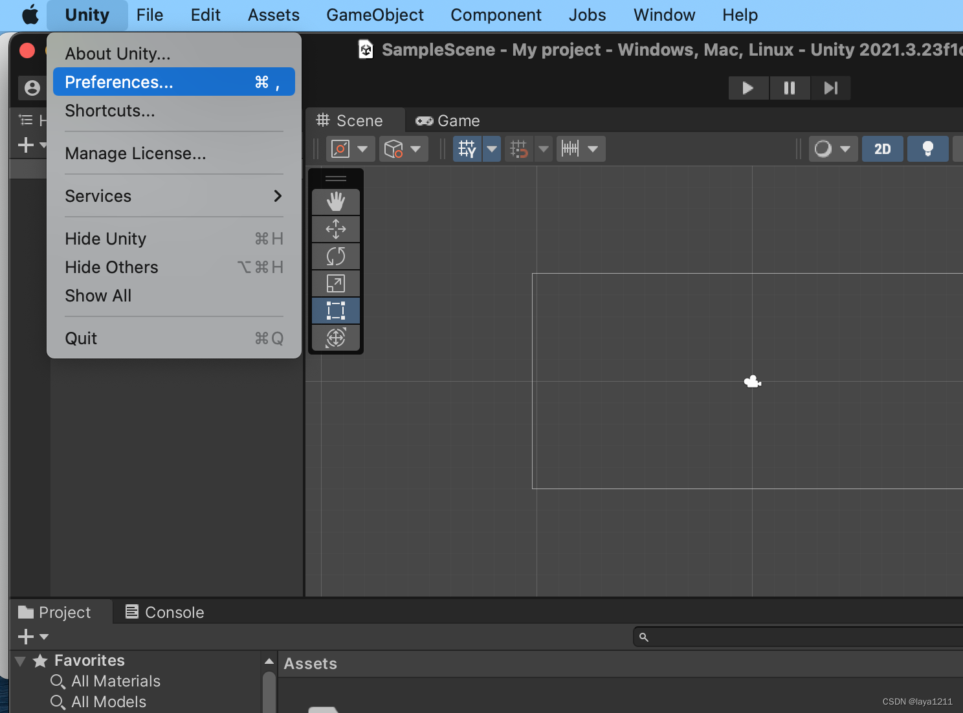Click the Hierarchy add plus icon
The image size is (963, 713).
(26, 145)
